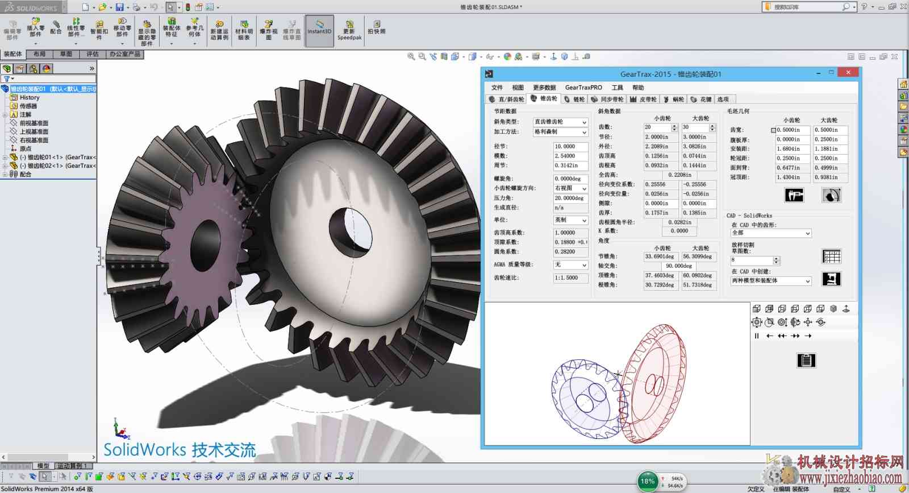Open the 更多数据 menu in GearTrax
The image size is (909, 493).
[x=544, y=88]
